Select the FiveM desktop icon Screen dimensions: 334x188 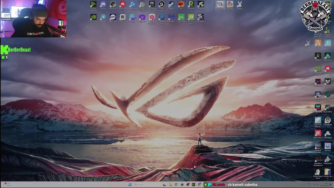pyautogui.click(x=318, y=44)
